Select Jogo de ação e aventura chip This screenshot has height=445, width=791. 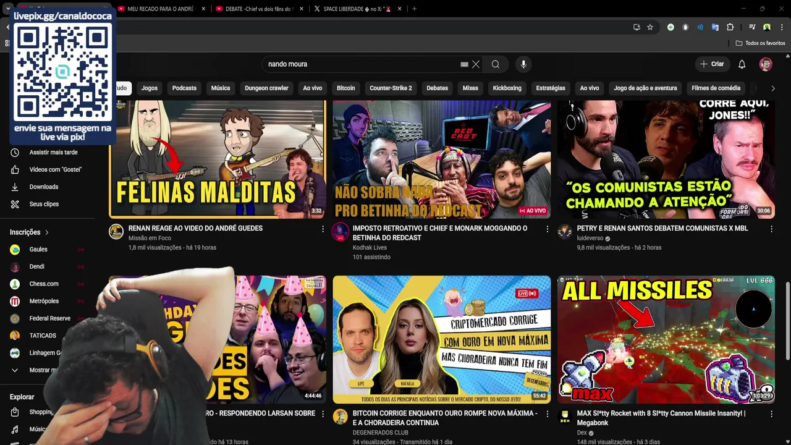point(646,88)
